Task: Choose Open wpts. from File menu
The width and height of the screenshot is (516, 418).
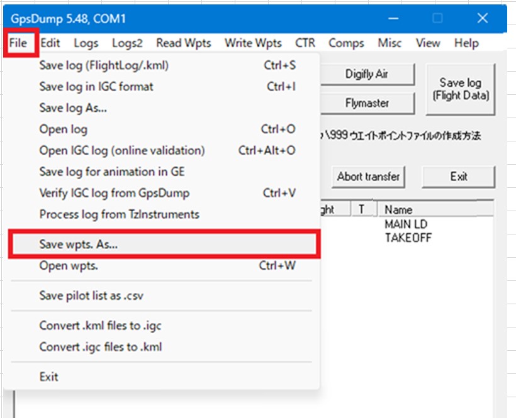Action: coord(69,265)
